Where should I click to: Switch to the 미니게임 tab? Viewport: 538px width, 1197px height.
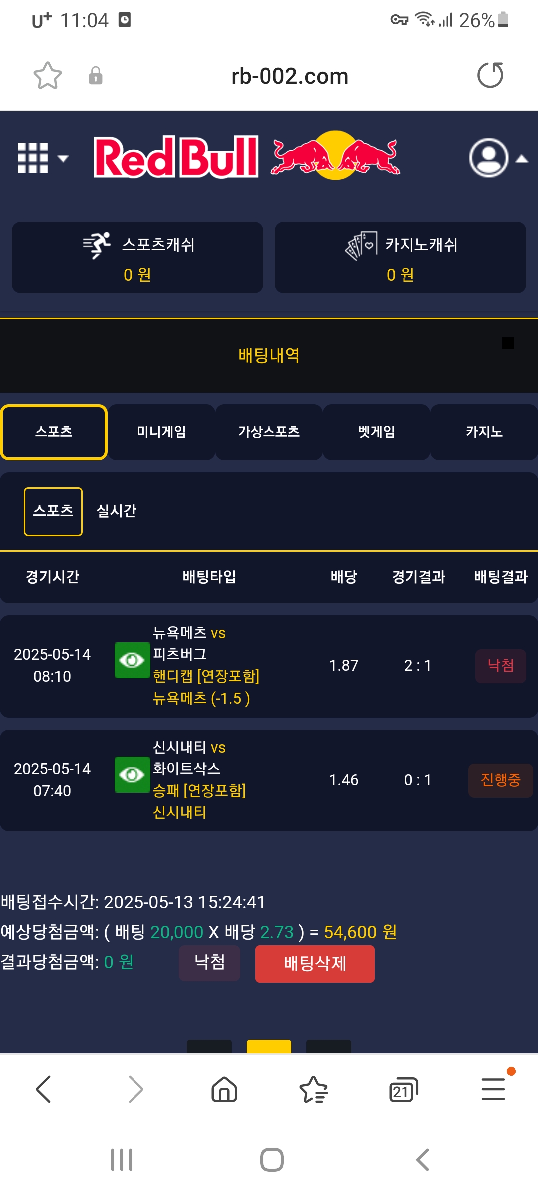click(161, 432)
